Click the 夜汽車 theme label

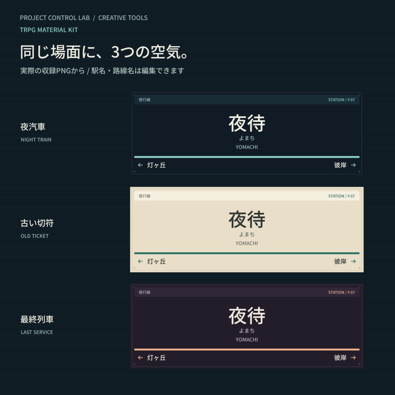[x=33, y=127]
